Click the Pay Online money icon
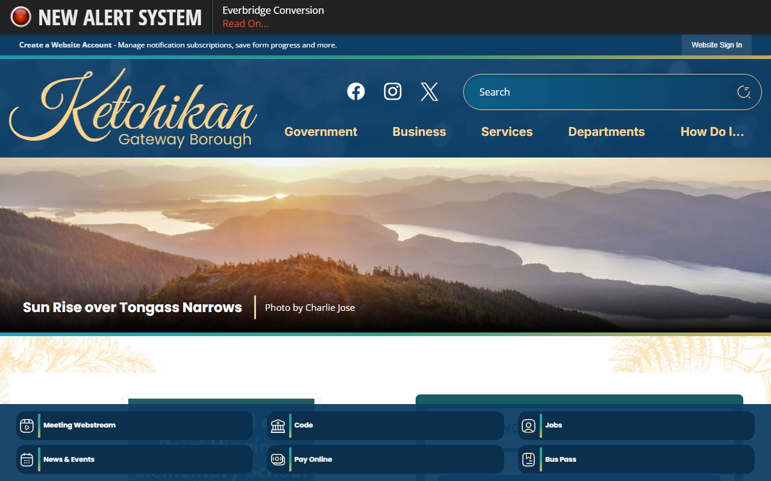 pyautogui.click(x=278, y=459)
